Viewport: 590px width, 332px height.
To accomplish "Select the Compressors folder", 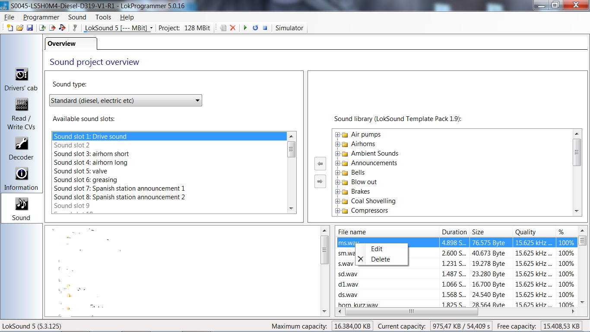I will tap(369, 211).
